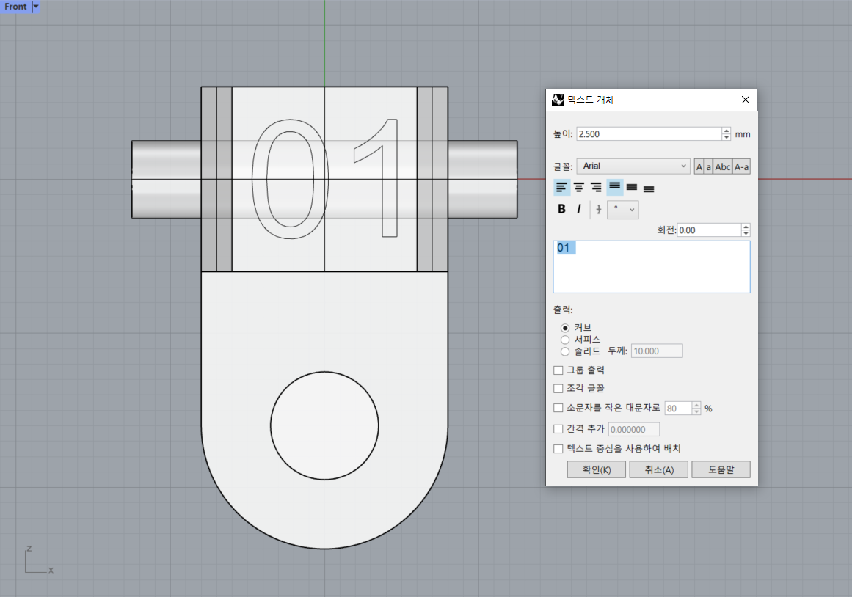This screenshot has height=597, width=852.
Task: Open the Front viewport menu arrow
Action: (36, 7)
